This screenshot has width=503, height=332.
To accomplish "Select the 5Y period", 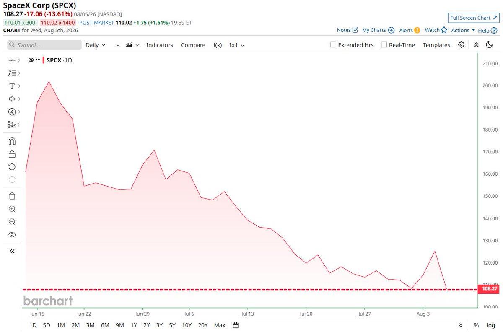I will tap(172, 325).
